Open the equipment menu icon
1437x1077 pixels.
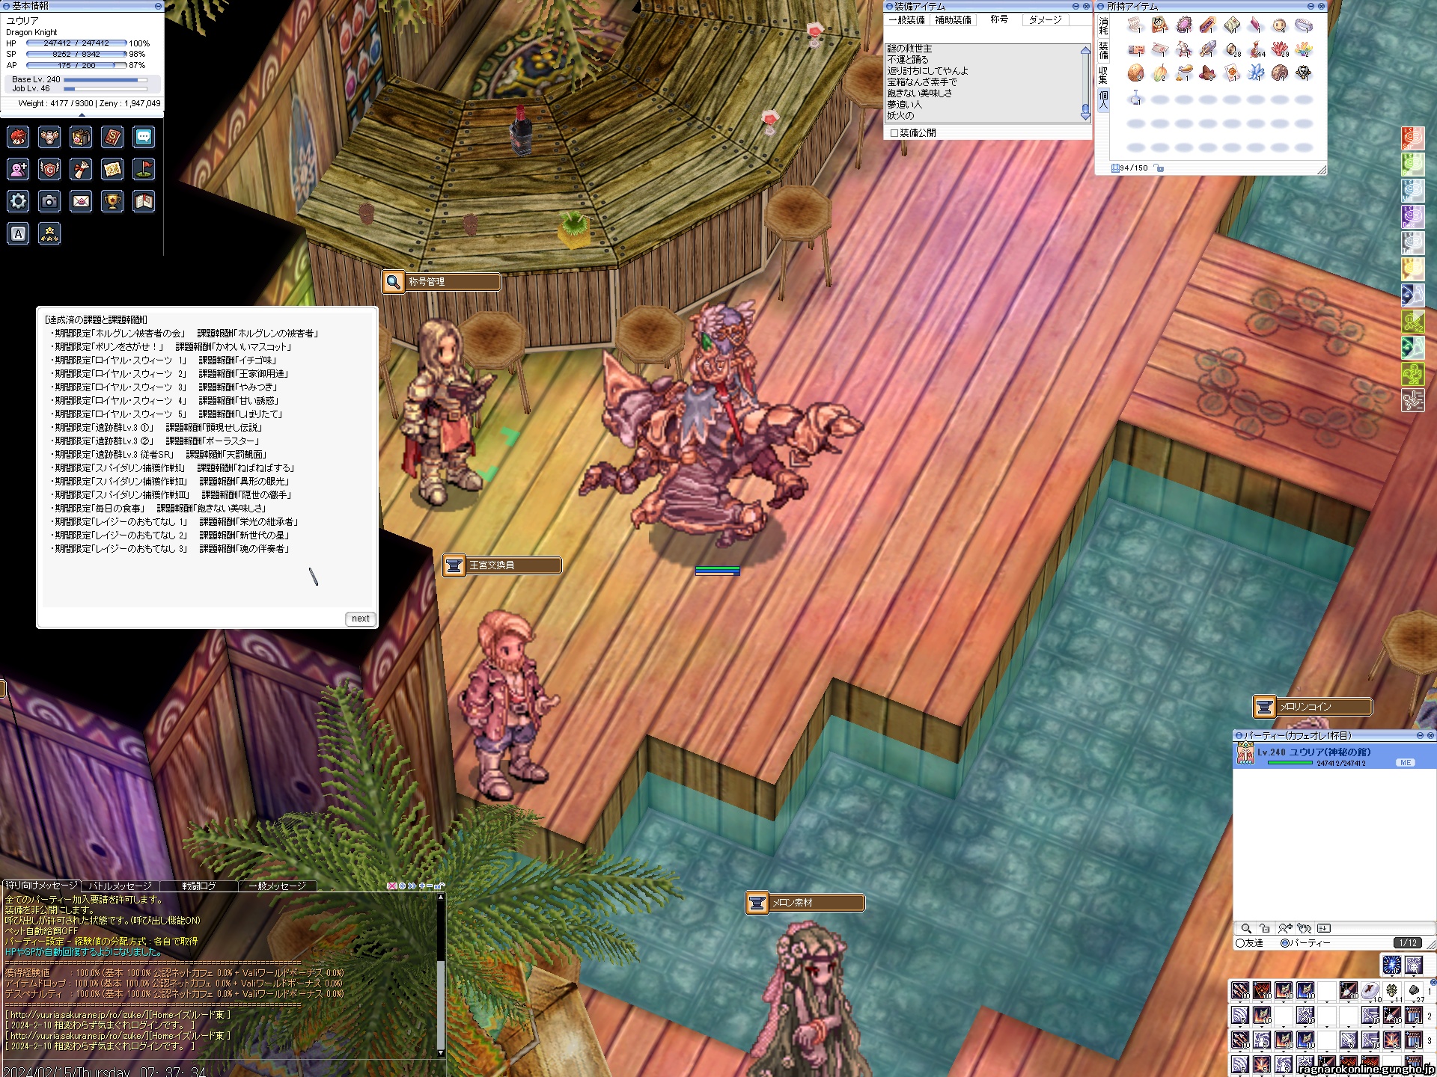pyautogui.click(x=49, y=137)
